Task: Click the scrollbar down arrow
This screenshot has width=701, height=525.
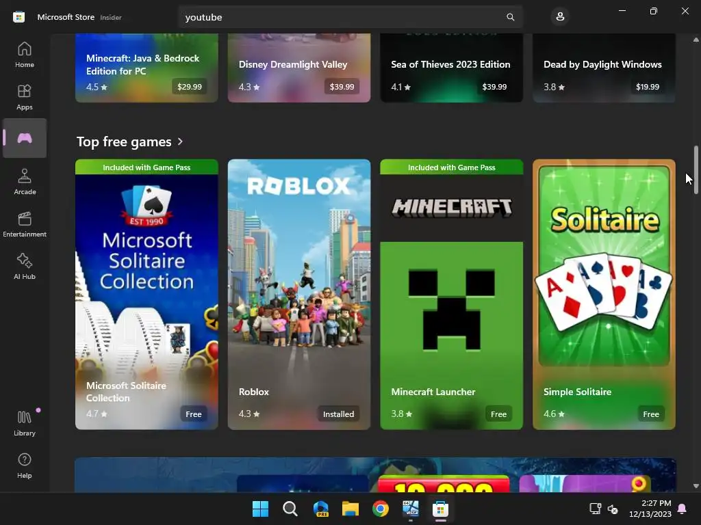Action: click(696, 486)
